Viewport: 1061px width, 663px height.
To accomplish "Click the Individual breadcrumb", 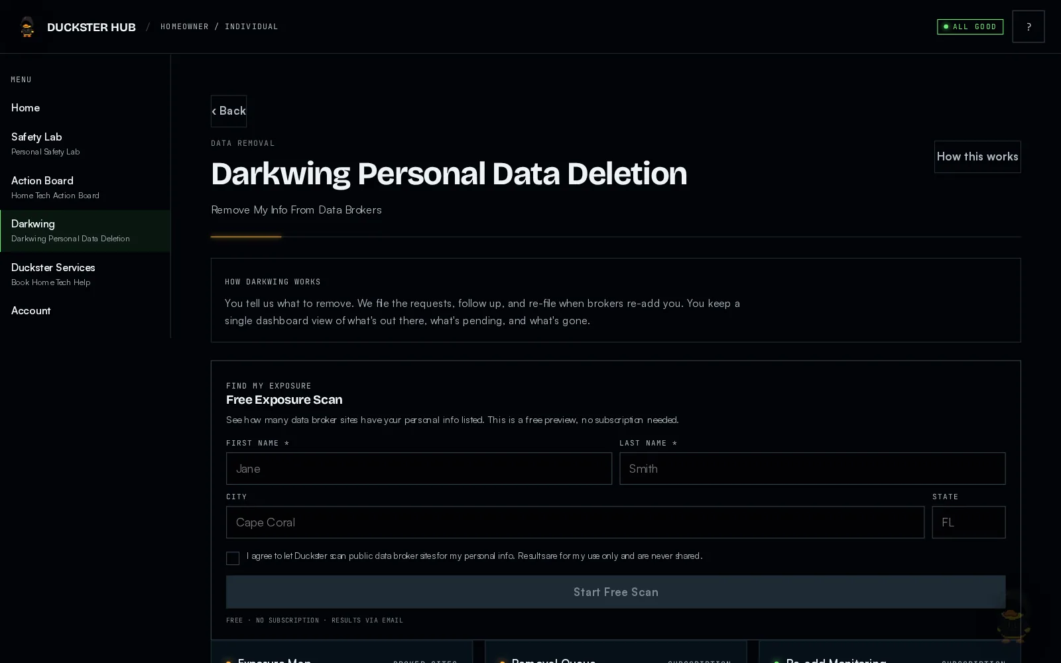I will click(x=251, y=27).
